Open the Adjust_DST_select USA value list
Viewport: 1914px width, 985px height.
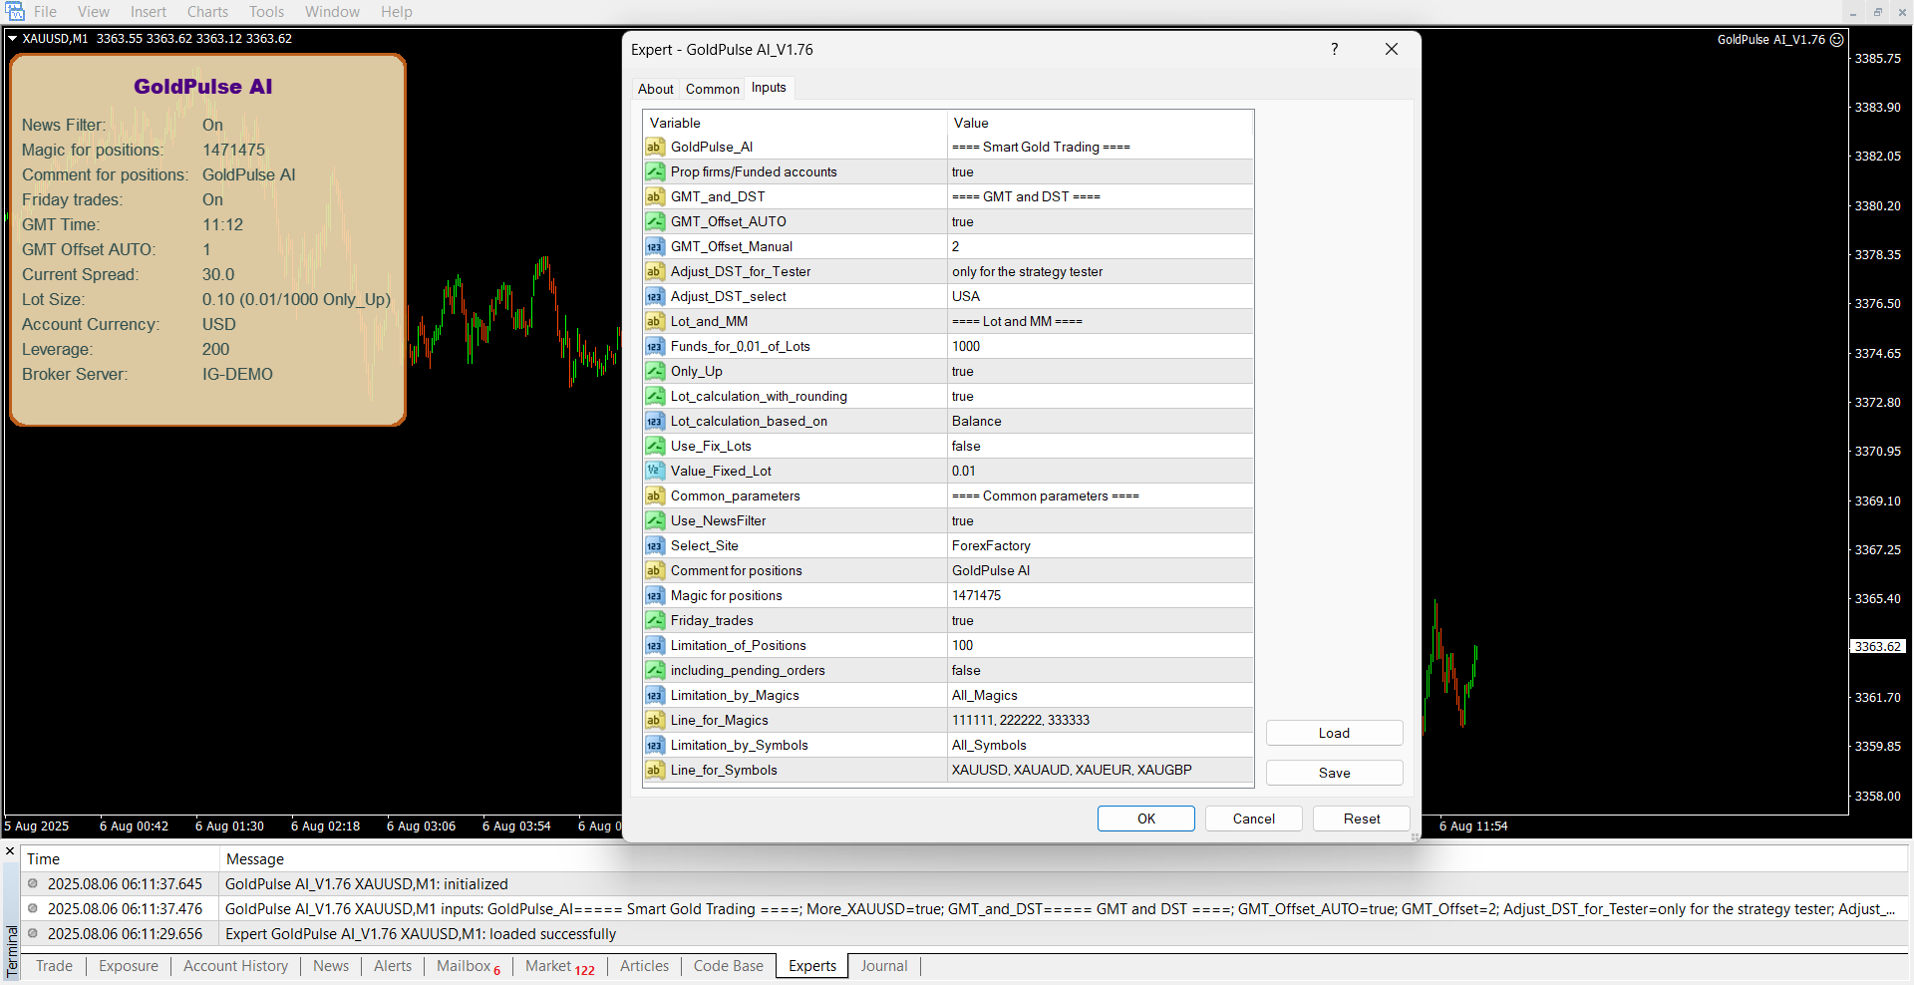pos(1097,297)
